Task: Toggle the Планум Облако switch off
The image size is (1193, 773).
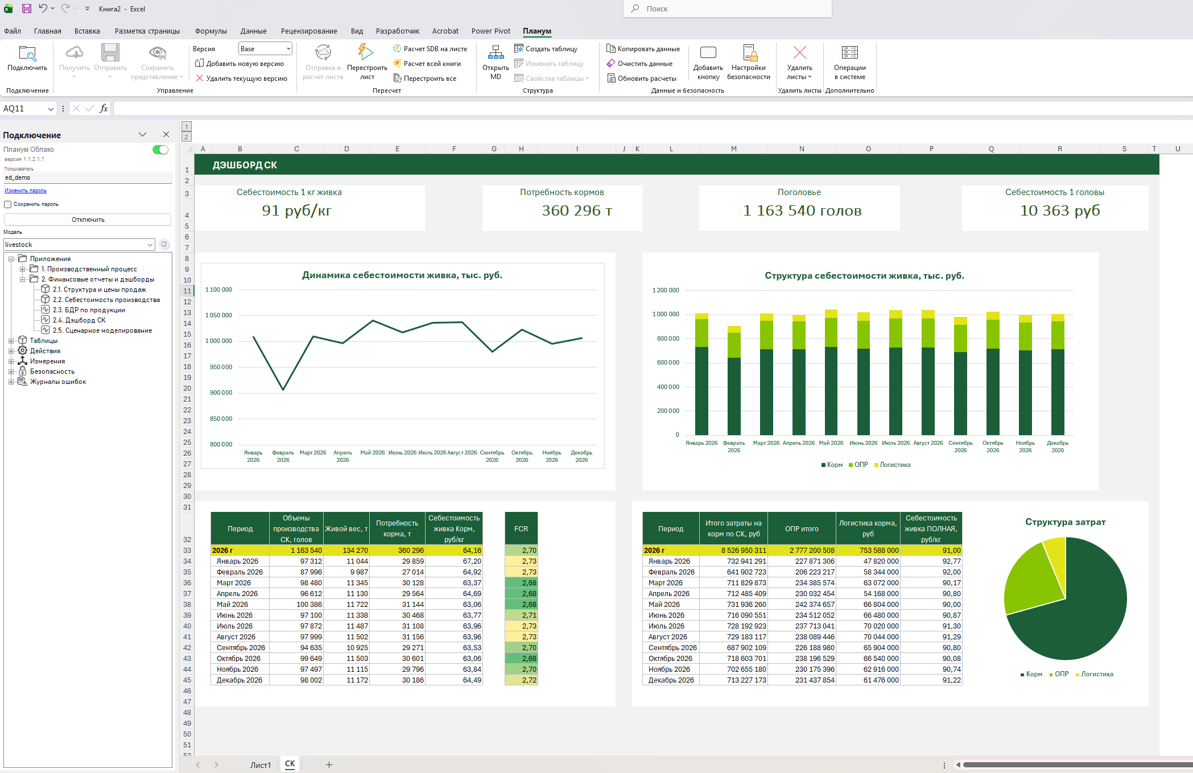Action: tap(160, 150)
